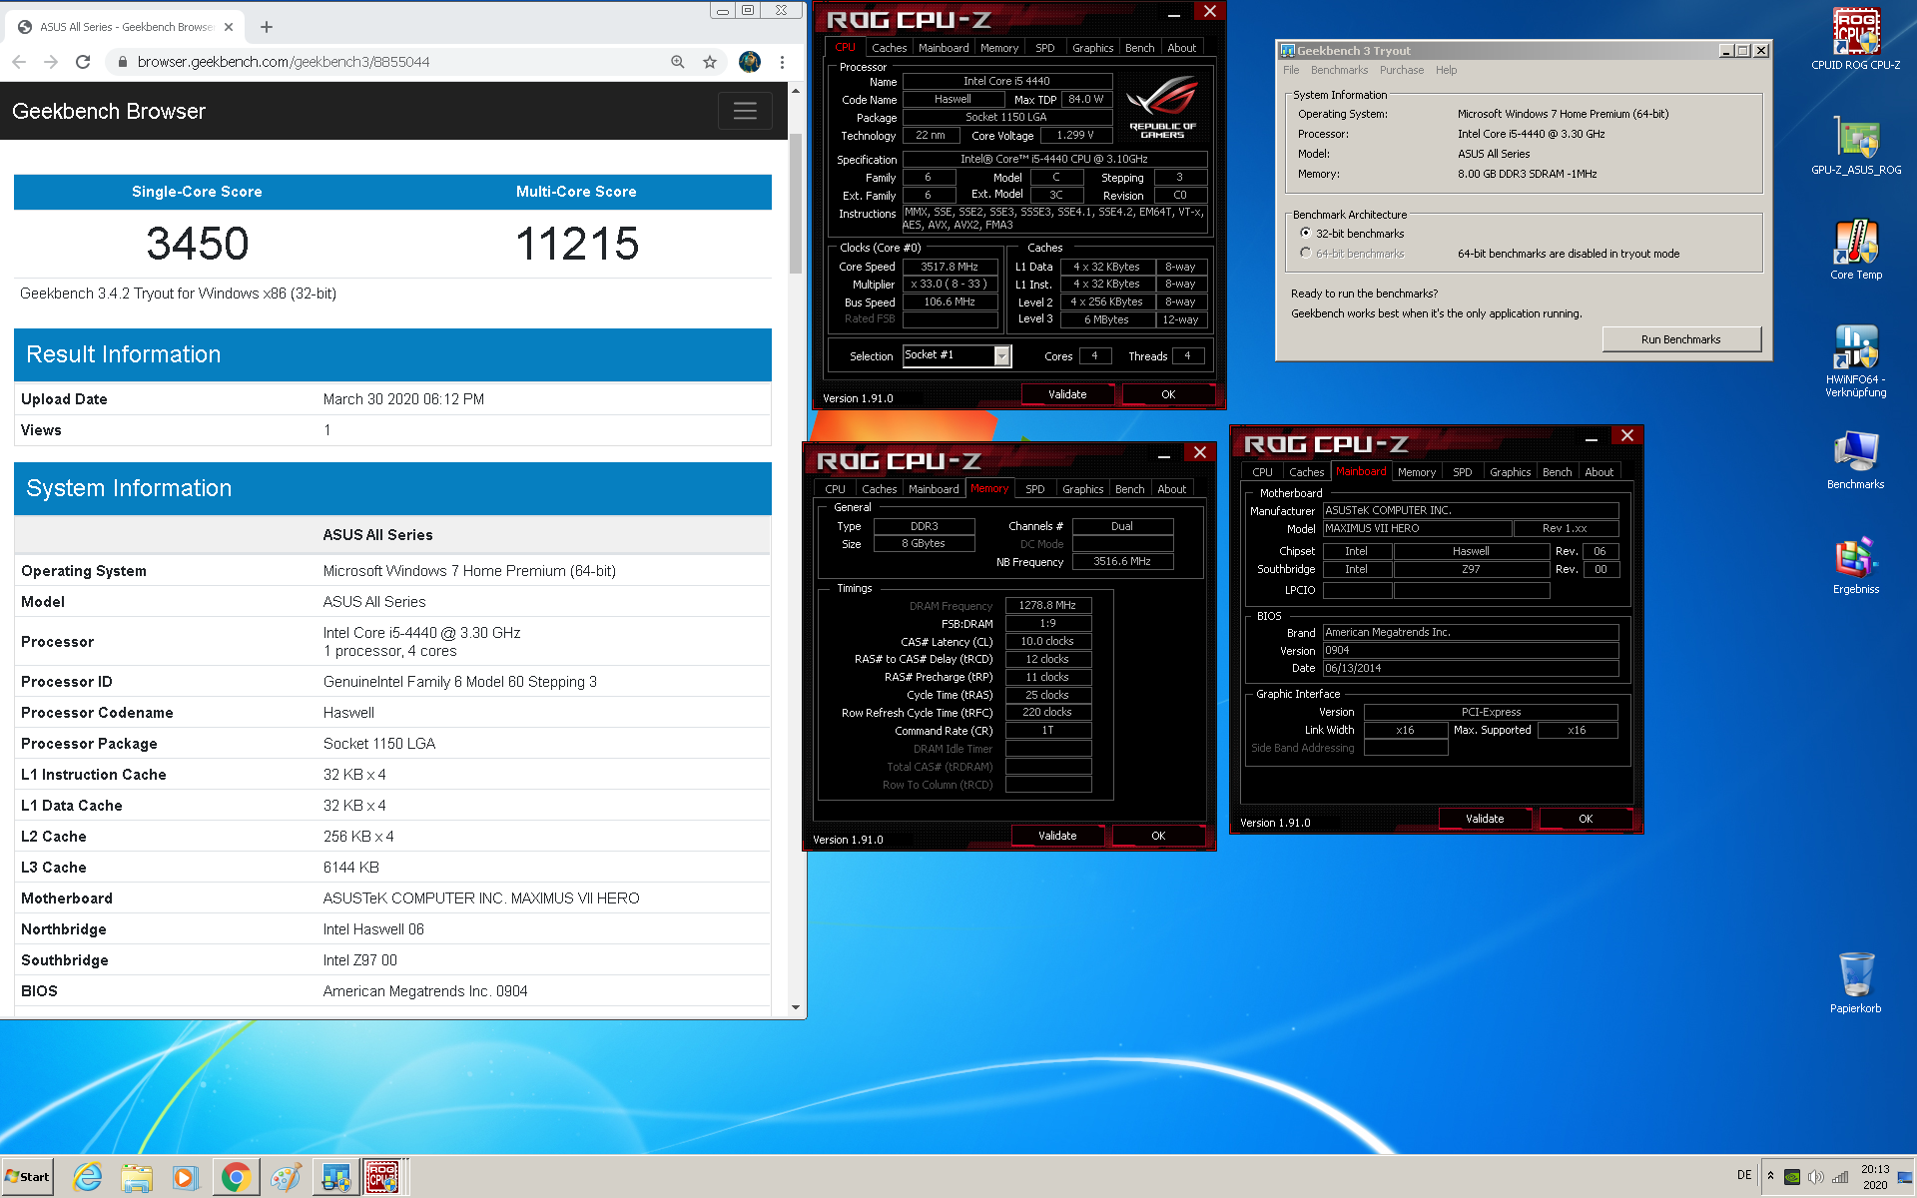Open the Socket #1 selection dropdown
The height and width of the screenshot is (1198, 1917).
pyautogui.click(x=1001, y=355)
